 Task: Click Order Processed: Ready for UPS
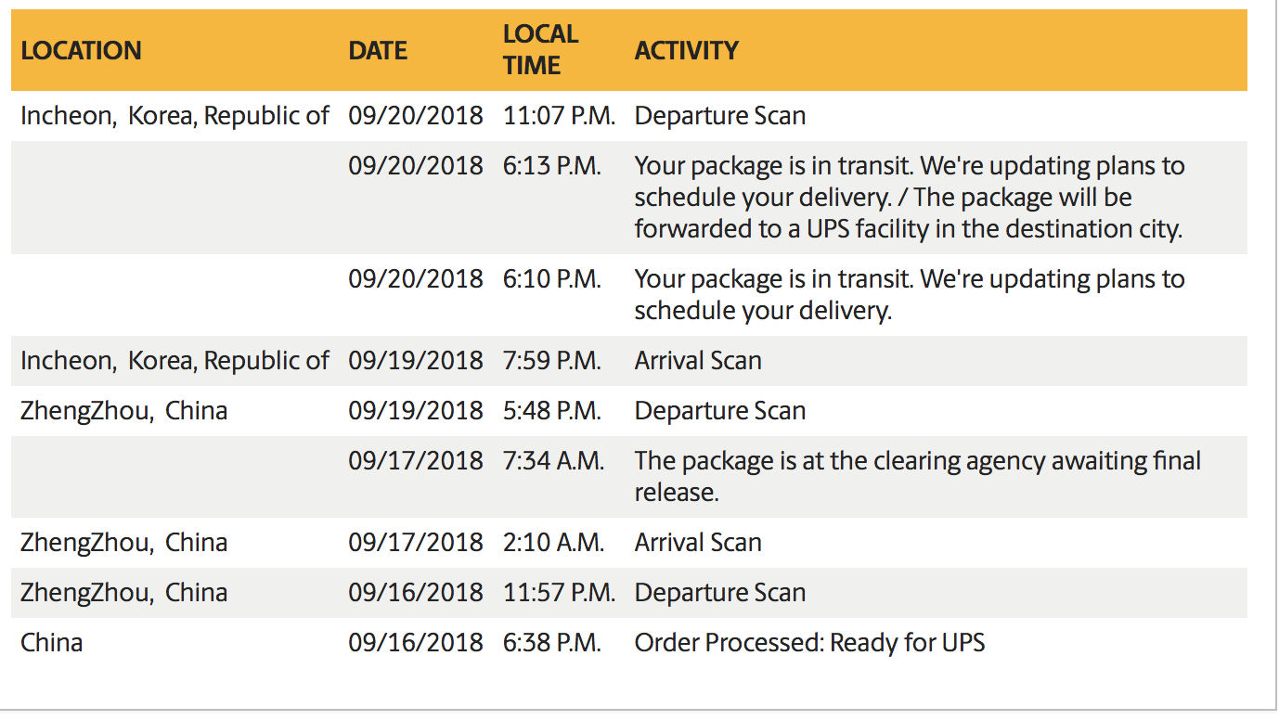[x=809, y=643]
